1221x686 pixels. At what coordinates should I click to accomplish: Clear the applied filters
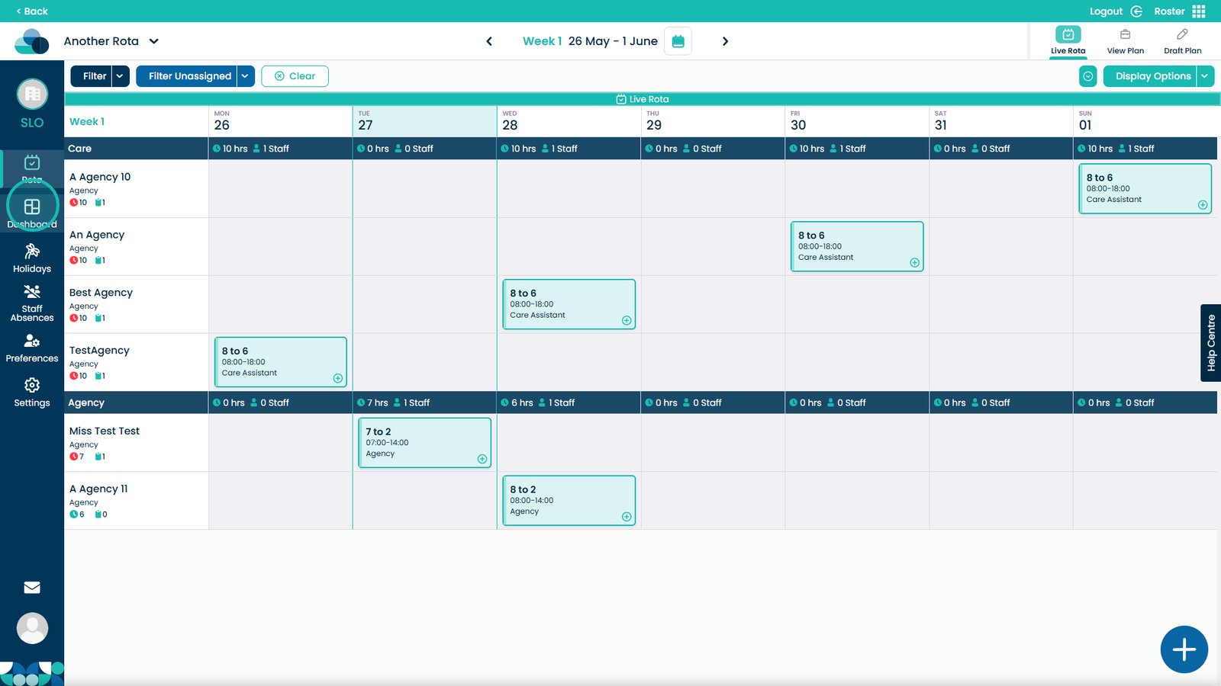(295, 76)
